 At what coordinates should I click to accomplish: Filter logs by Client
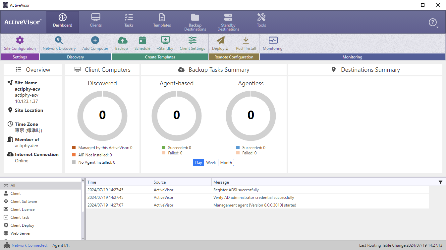41,194
